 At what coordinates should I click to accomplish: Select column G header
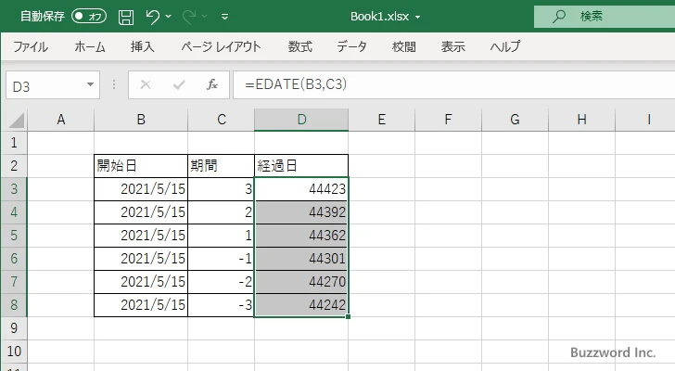[x=515, y=120]
